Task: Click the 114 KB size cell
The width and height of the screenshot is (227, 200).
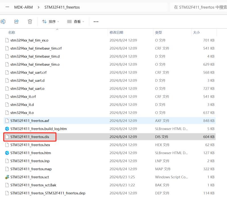Action: 209,193
